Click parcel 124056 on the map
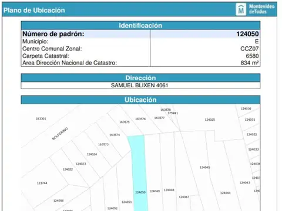Image resolution: width=282 pixels, height=211 pixels. (58, 200)
